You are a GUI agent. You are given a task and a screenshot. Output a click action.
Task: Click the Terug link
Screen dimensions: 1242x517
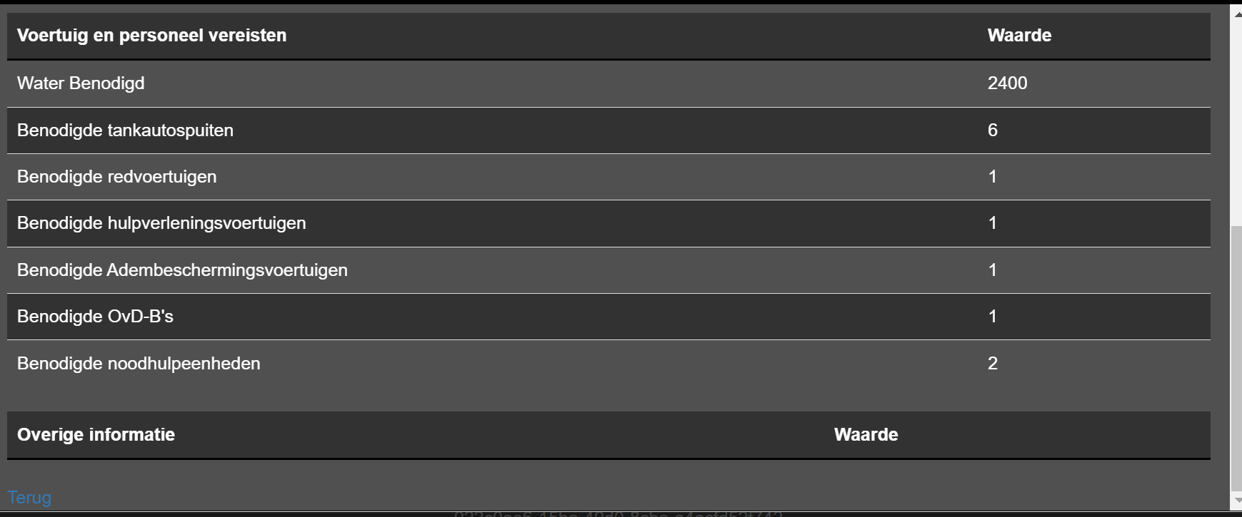point(29,497)
